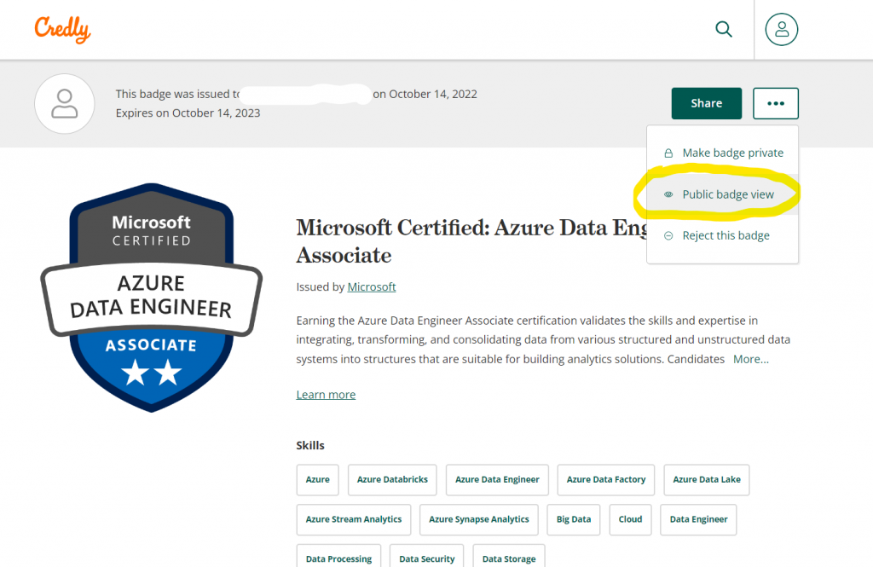Toggle the three-dots more options menu

(776, 103)
